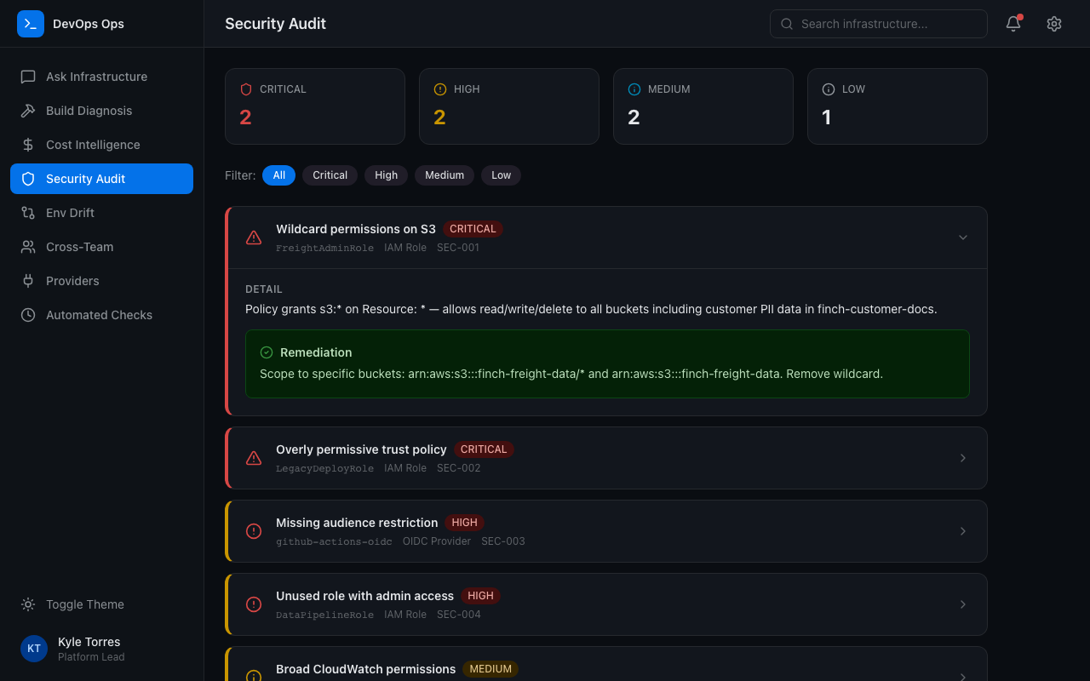Expand the Overly permissive trust policy finding
The width and height of the screenshot is (1090, 681).
tap(962, 458)
